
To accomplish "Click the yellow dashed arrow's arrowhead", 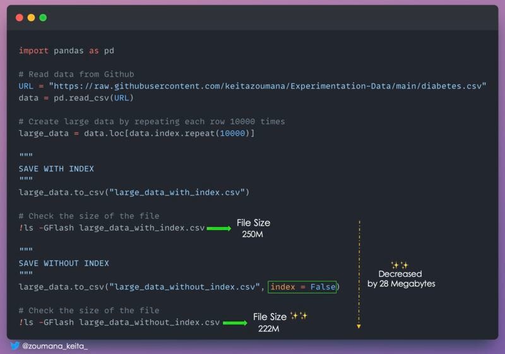I will [359, 326].
